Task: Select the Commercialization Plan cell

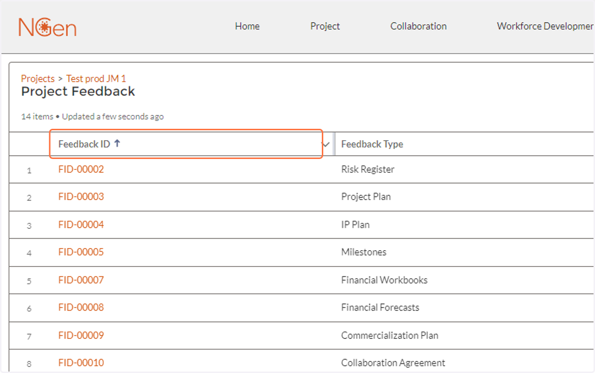Action: tap(390, 335)
